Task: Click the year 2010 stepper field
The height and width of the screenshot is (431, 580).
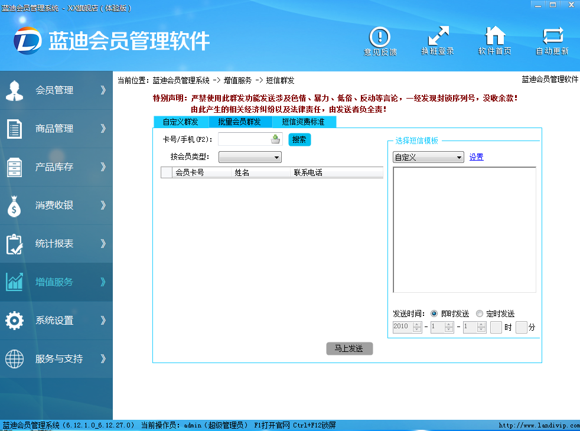Action: tap(408, 326)
